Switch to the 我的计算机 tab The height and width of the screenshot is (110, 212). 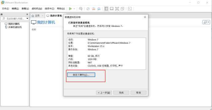54,16
